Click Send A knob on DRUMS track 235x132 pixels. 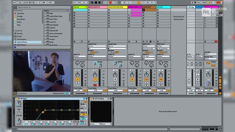click(77, 63)
